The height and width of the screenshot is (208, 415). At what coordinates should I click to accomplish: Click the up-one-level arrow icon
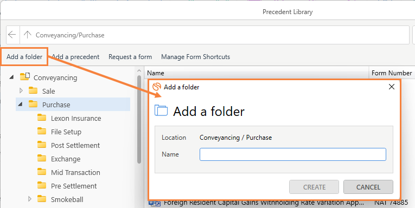tap(27, 35)
